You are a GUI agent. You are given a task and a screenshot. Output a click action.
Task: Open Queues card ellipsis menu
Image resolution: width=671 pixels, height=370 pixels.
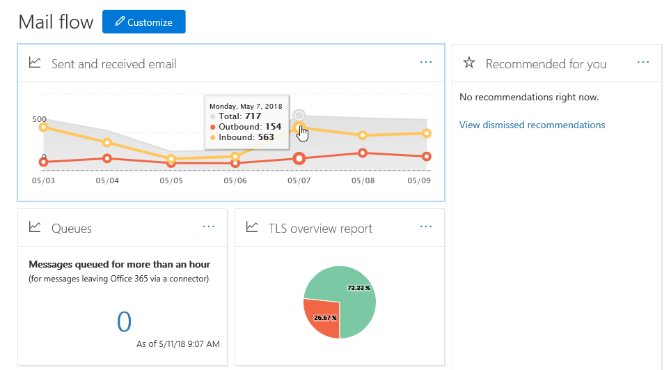(209, 226)
